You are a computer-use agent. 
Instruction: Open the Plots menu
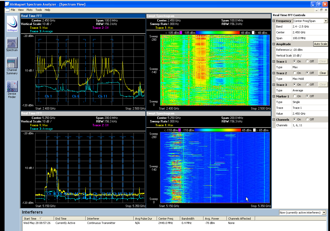click(29, 10)
